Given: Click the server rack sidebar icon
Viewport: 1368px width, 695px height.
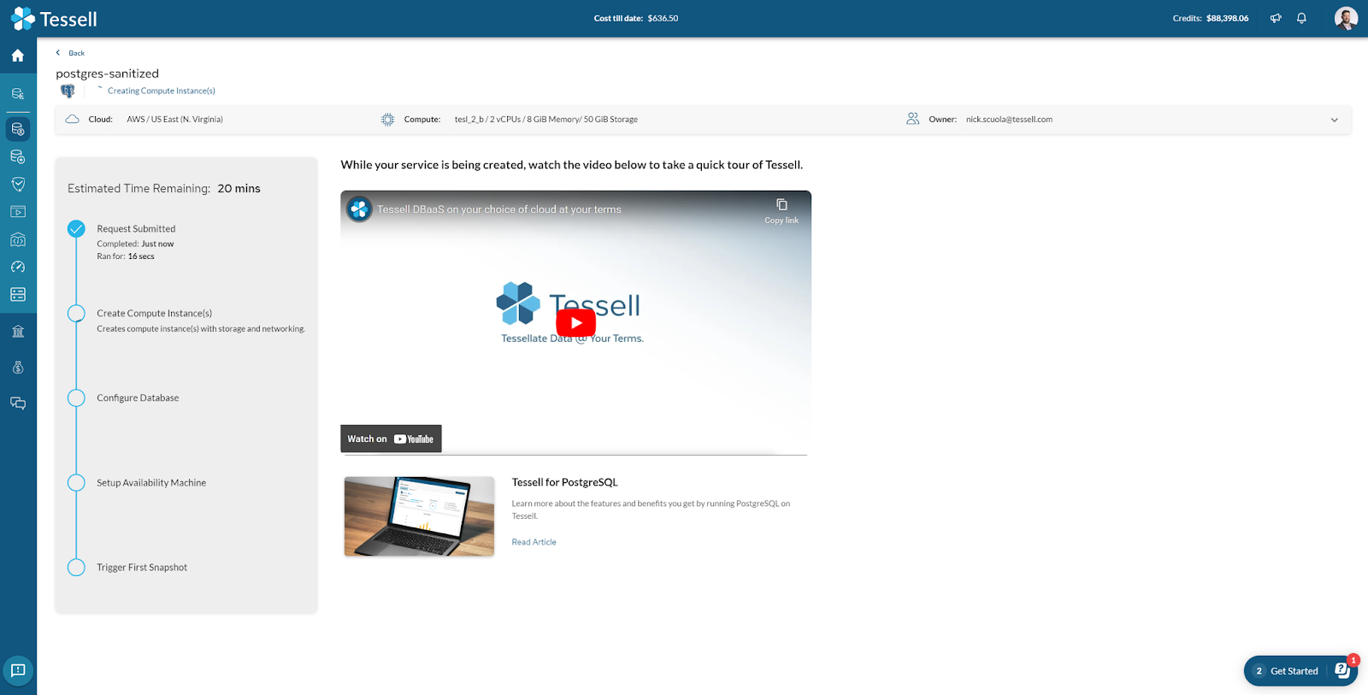Looking at the screenshot, I should 18,294.
